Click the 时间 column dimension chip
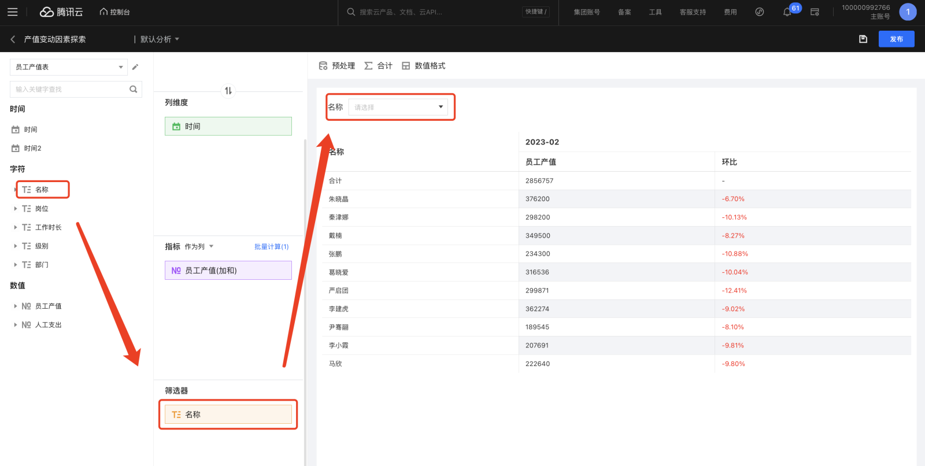 pyautogui.click(x=228, y=127)
